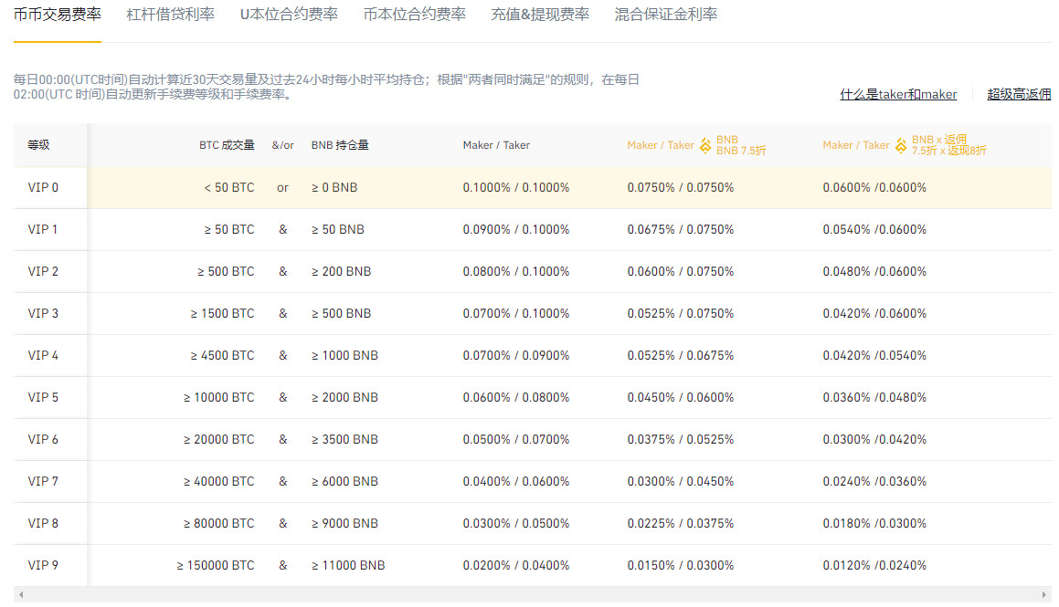Select the VIP 5 row label
This screenshot has width=1059, height=607.
[43, 398]
